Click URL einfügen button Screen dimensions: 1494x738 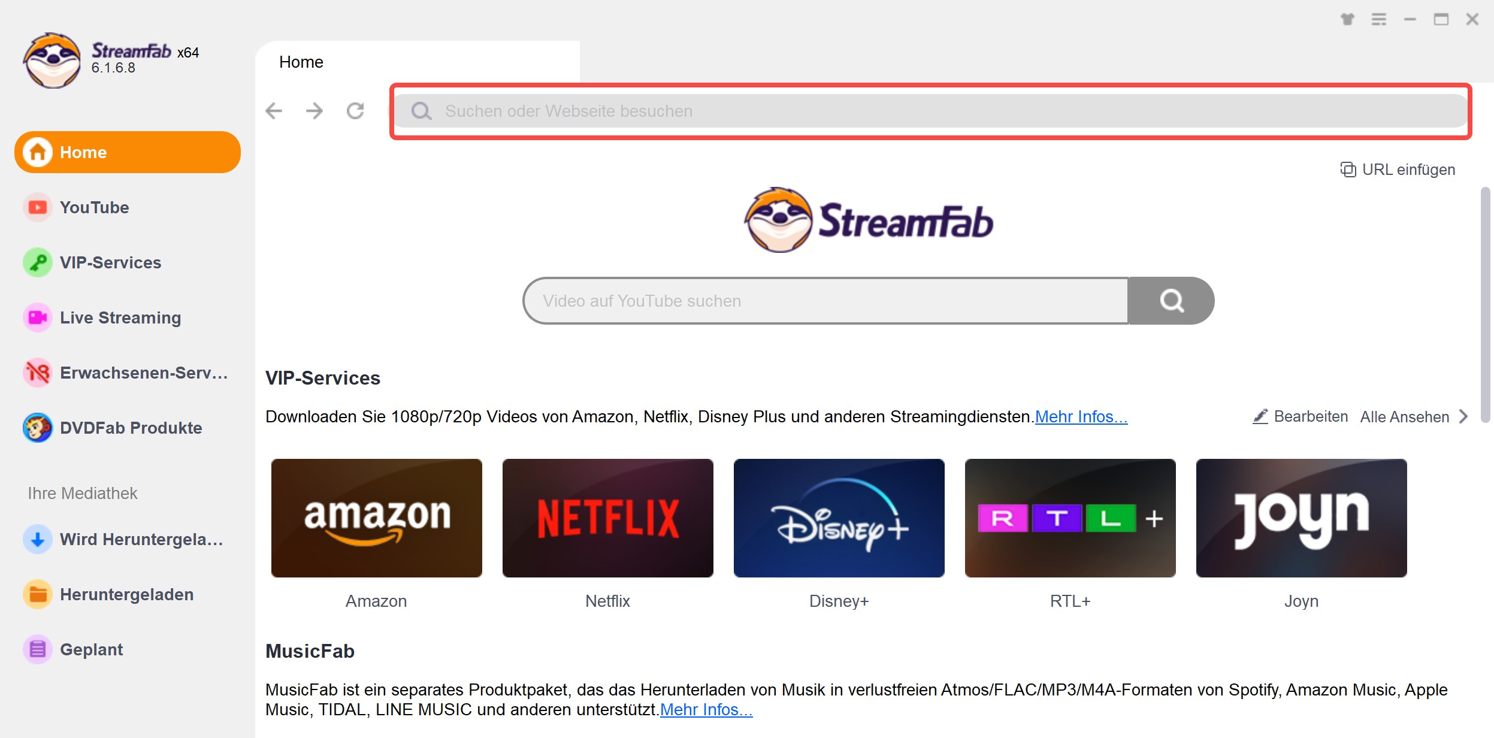1399,170
